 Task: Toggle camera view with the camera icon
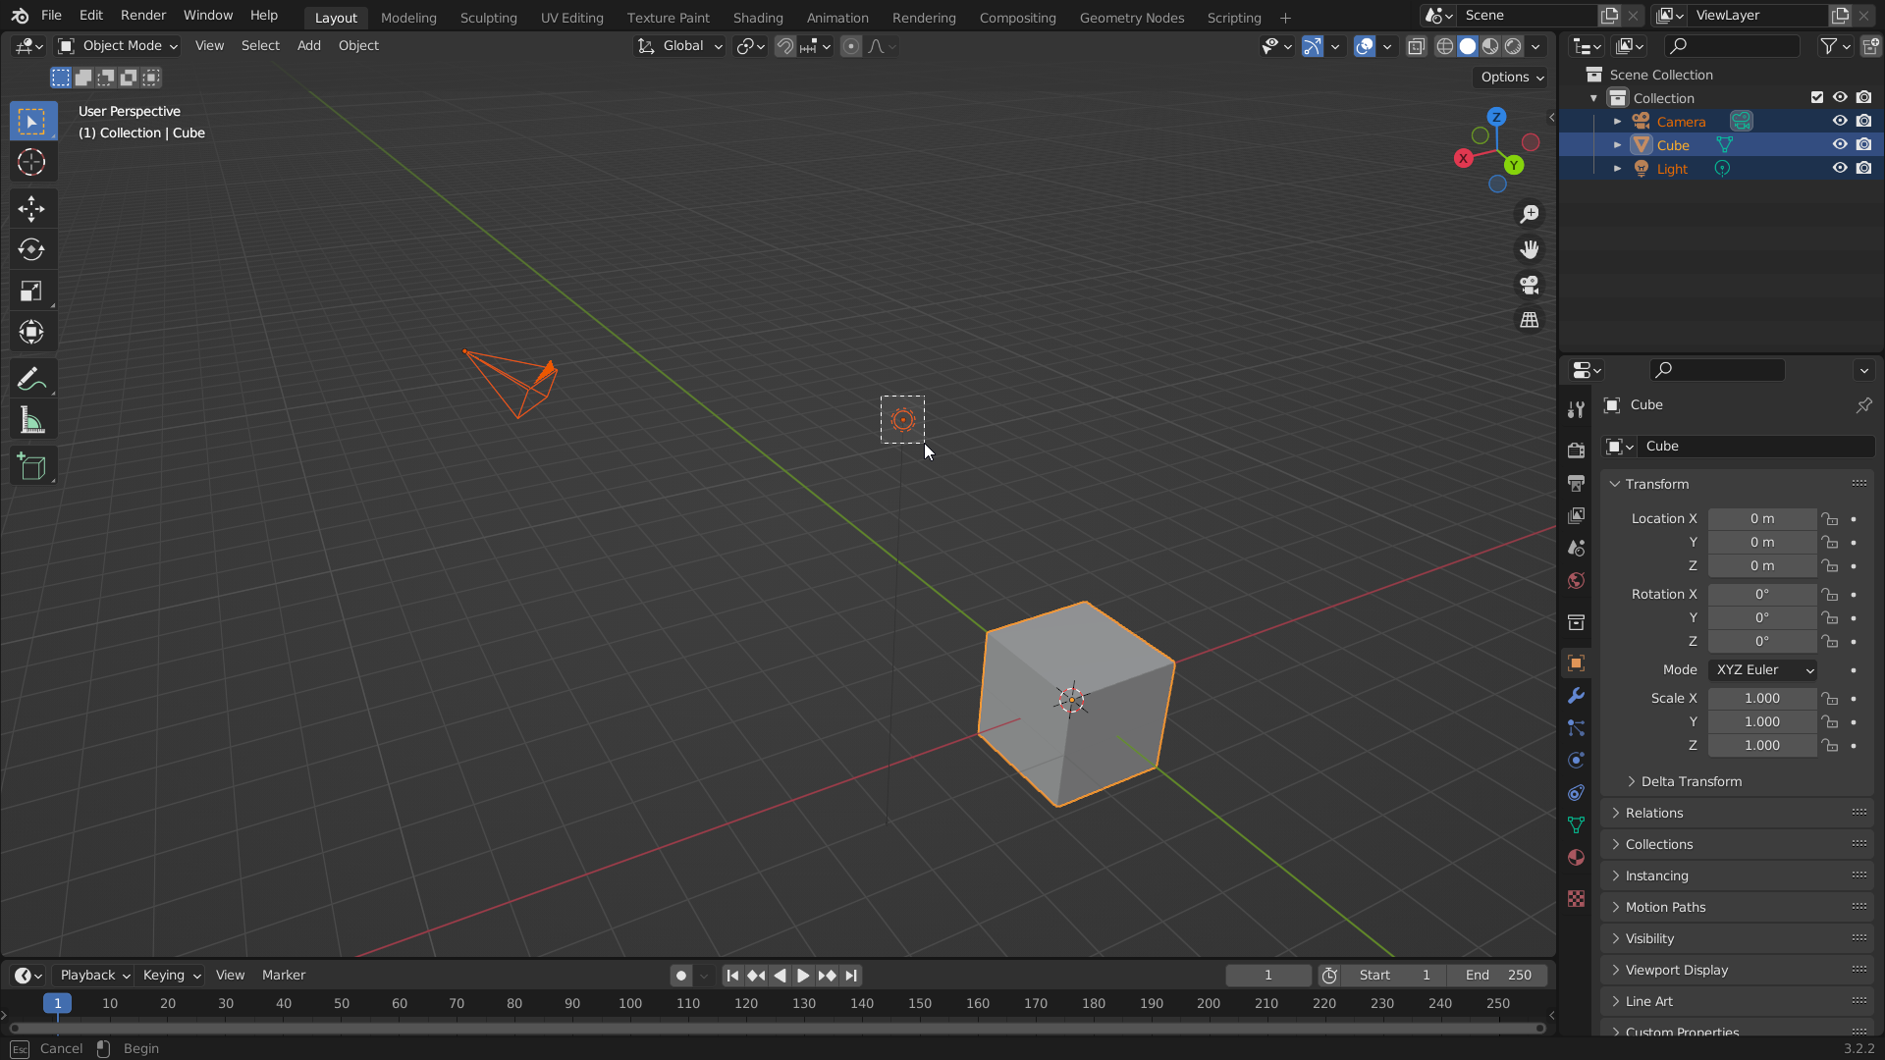(1530, 285)
